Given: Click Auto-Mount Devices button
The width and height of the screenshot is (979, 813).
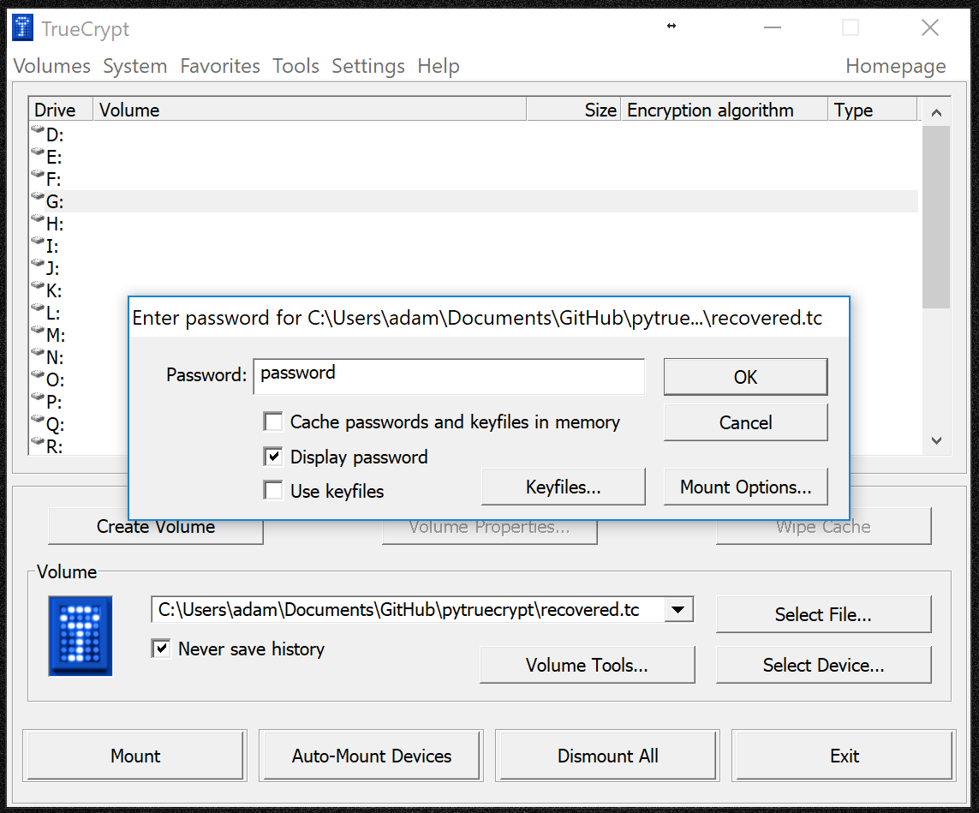Looking at the screenshot, I should point(372,756).
